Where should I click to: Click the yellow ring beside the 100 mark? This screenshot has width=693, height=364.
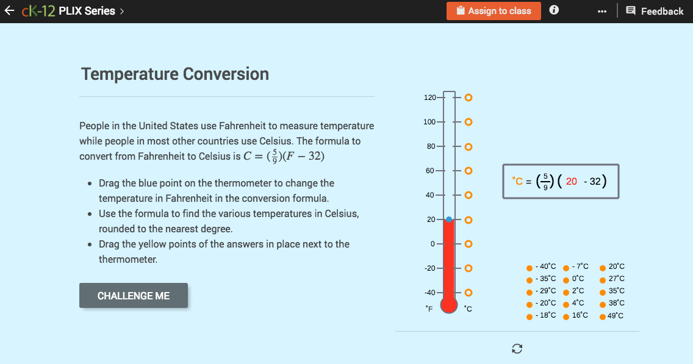pyautogui.click(x=468, y=122)
